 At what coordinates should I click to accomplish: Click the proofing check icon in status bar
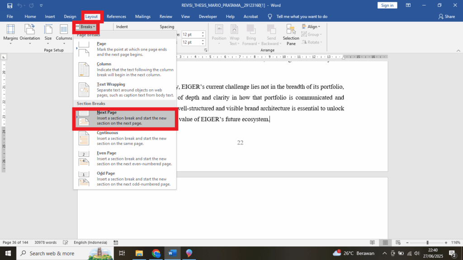[x=66, y=242]
